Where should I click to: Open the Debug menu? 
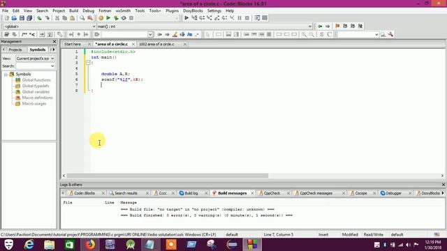coord(89,10)
